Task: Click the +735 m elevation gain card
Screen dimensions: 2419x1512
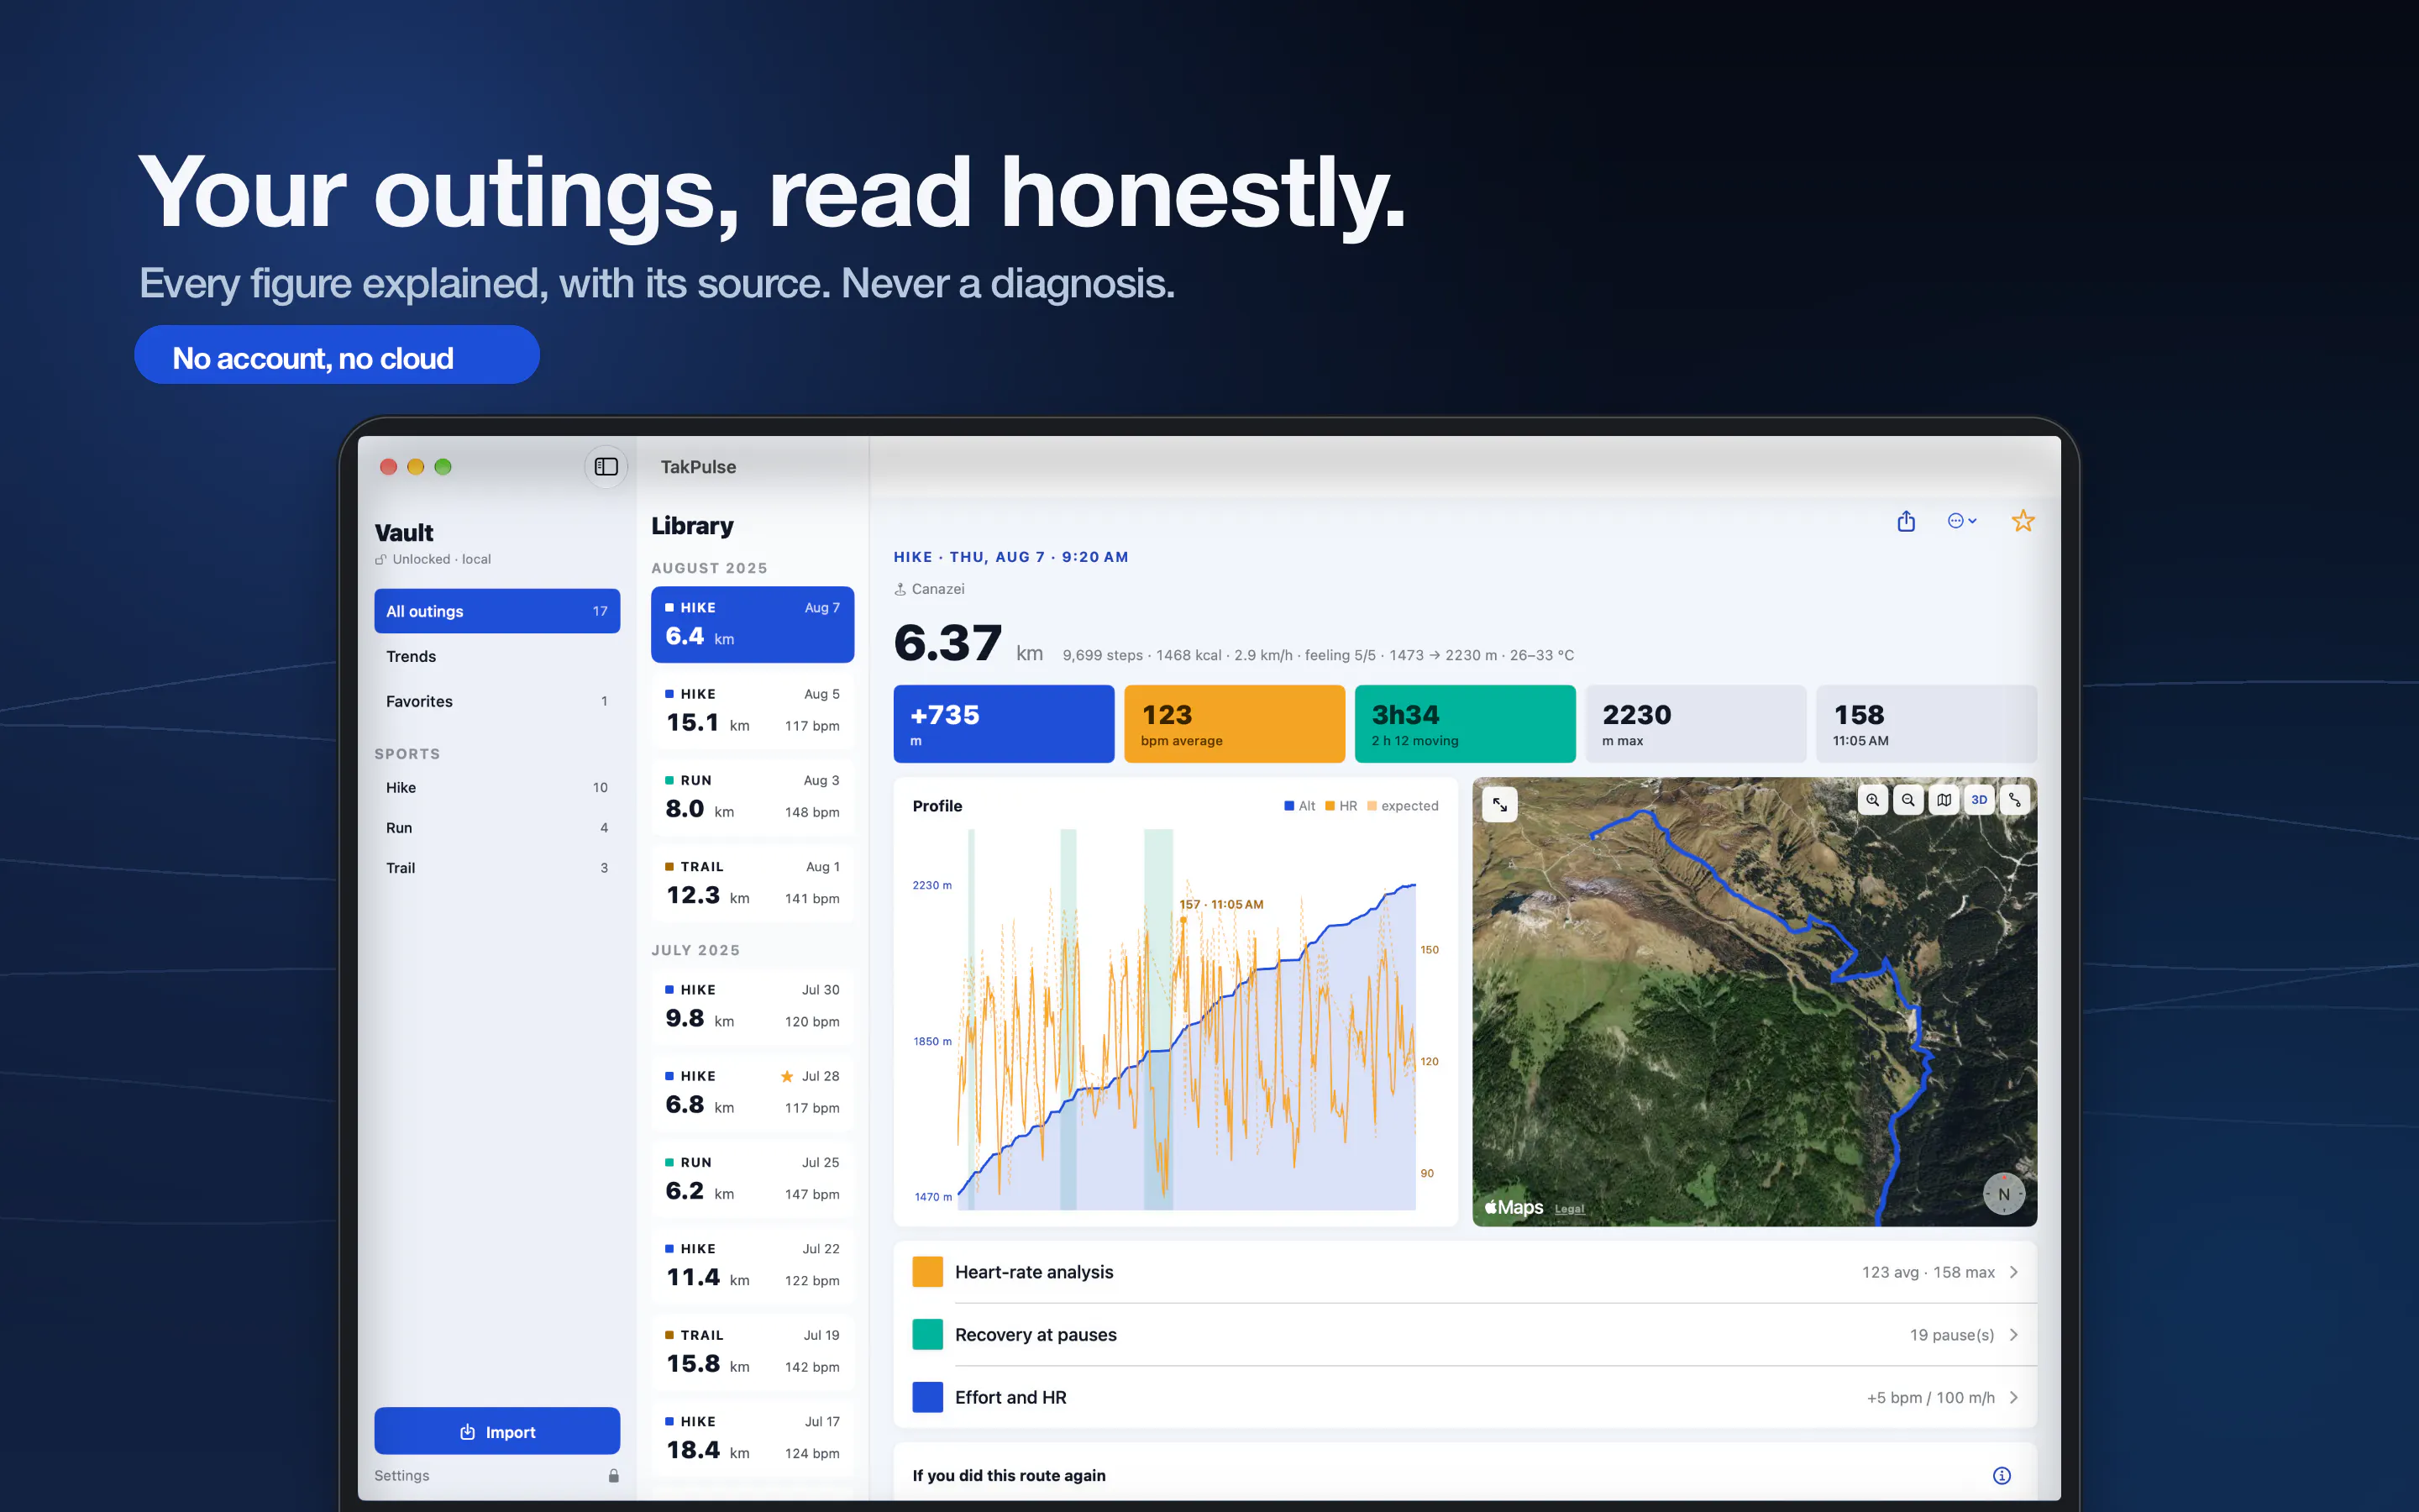Action: pyautogui.click(x=1004, y=724)
